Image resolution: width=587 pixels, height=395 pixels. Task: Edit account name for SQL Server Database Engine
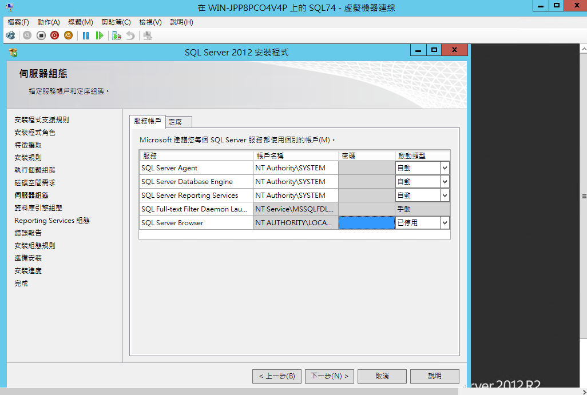[296, 182]
